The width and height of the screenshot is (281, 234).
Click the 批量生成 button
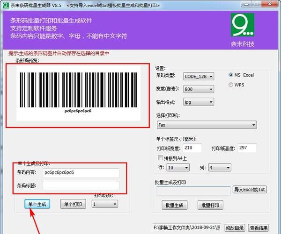click(x=175, y=205)
